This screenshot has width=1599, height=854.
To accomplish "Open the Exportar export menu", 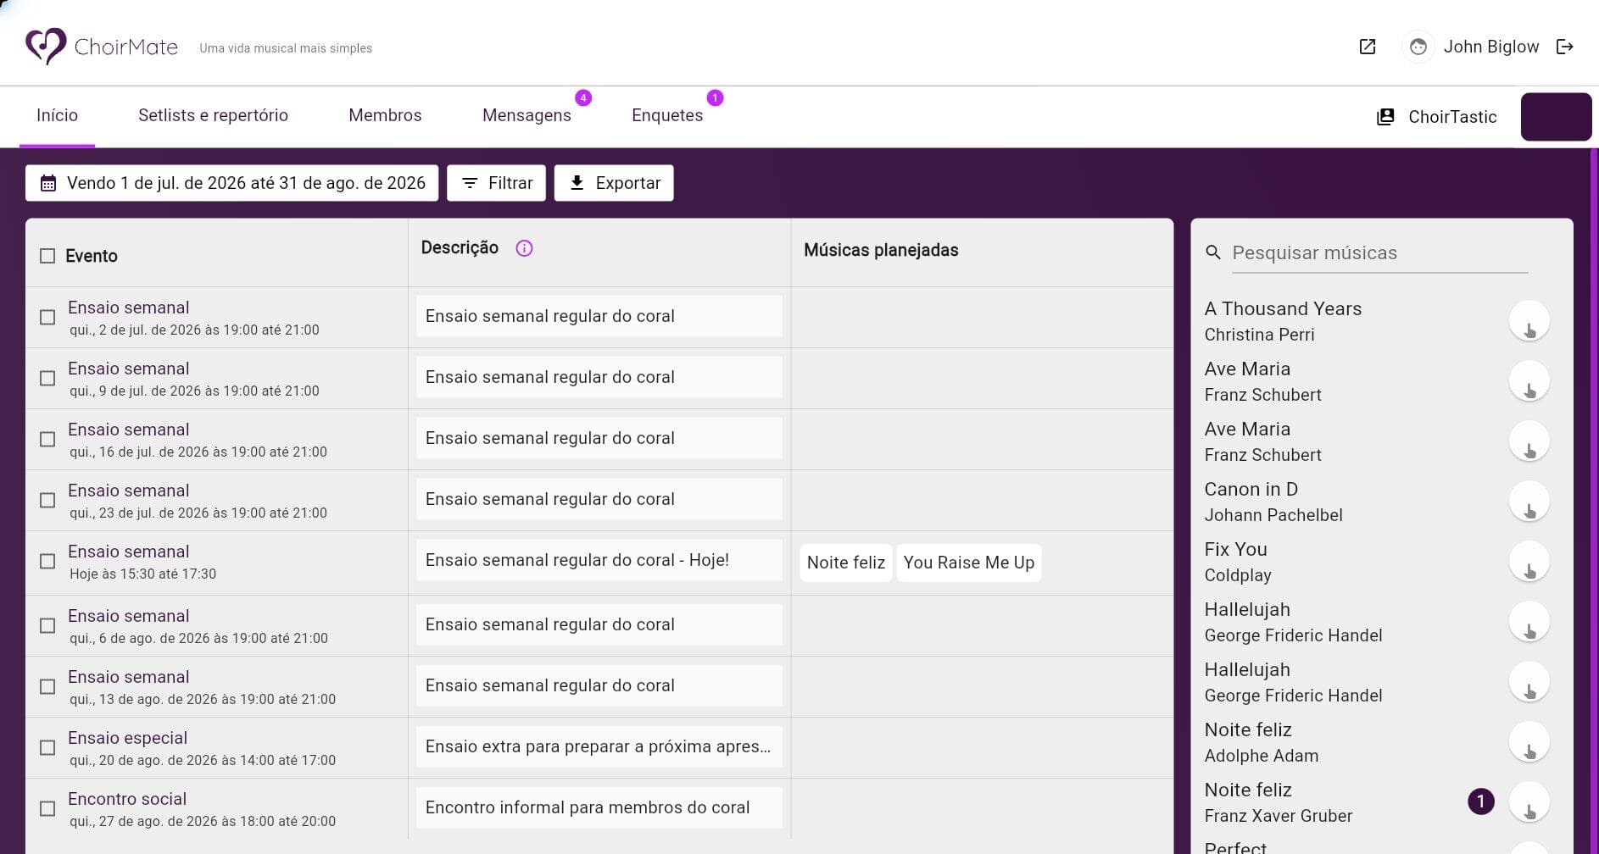I will (614, 183).
